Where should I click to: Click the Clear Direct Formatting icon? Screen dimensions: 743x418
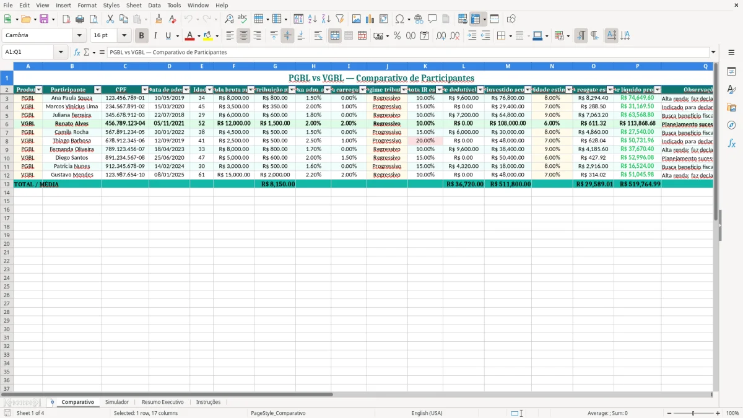[172, 19]
